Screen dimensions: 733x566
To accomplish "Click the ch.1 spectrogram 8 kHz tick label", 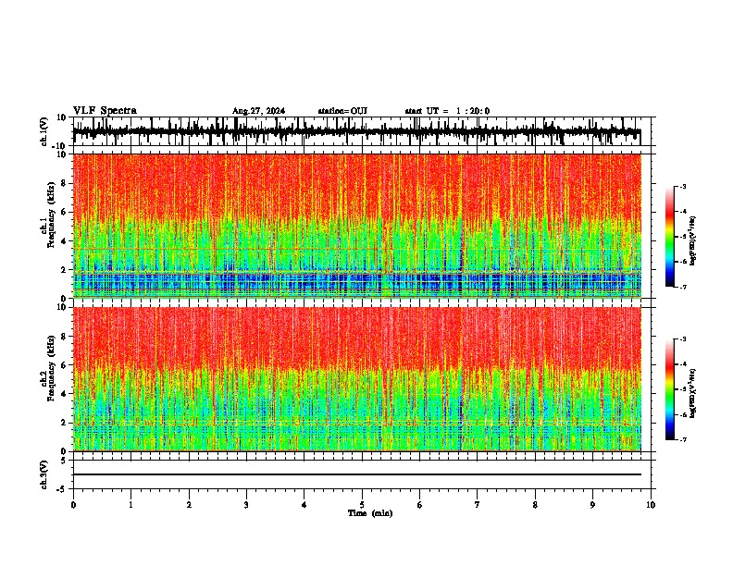I will tap(65, 183).
